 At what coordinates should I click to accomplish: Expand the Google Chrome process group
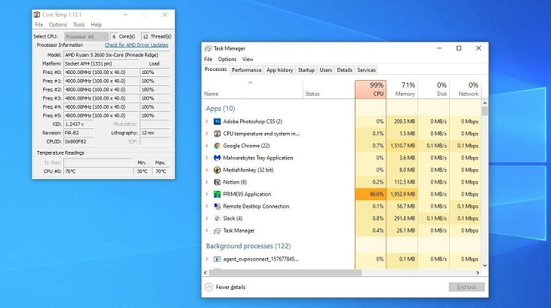pos(207,146)
